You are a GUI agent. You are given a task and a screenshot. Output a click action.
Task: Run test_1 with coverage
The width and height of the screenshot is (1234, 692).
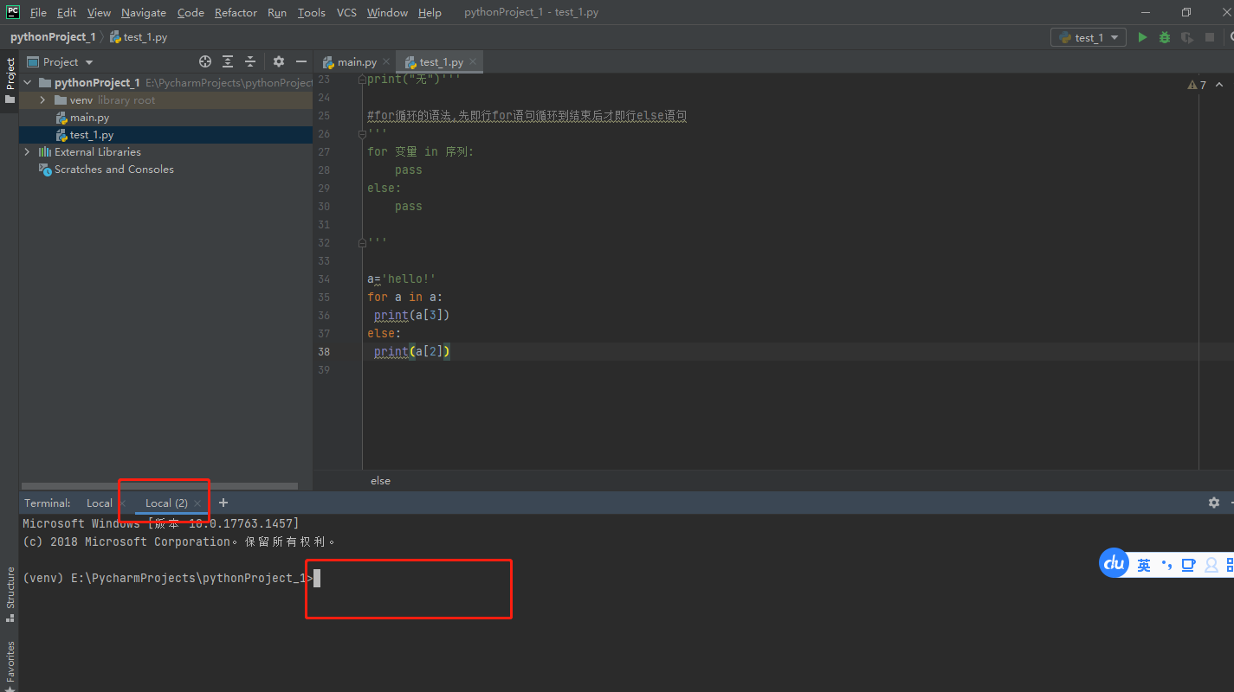click(1186, 37)
